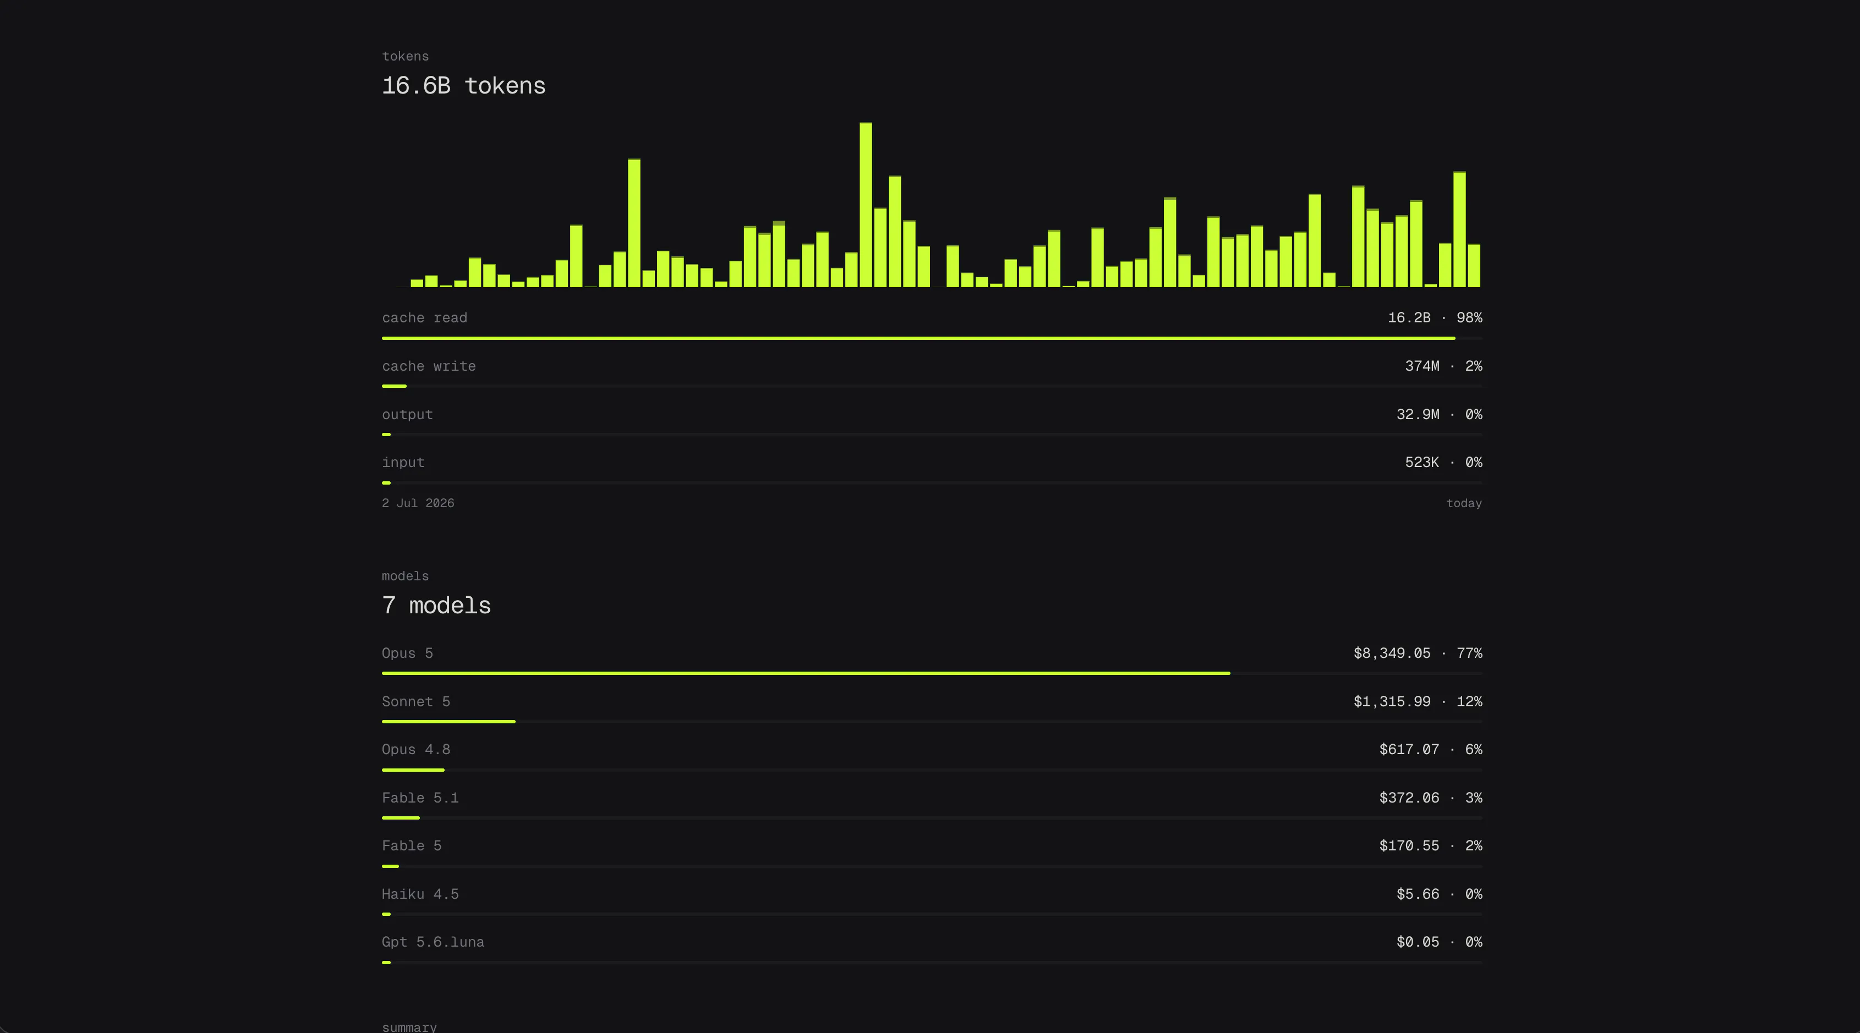Select the small 'models' section label
Screen dimensions: 1860x1033
(405, 576)
